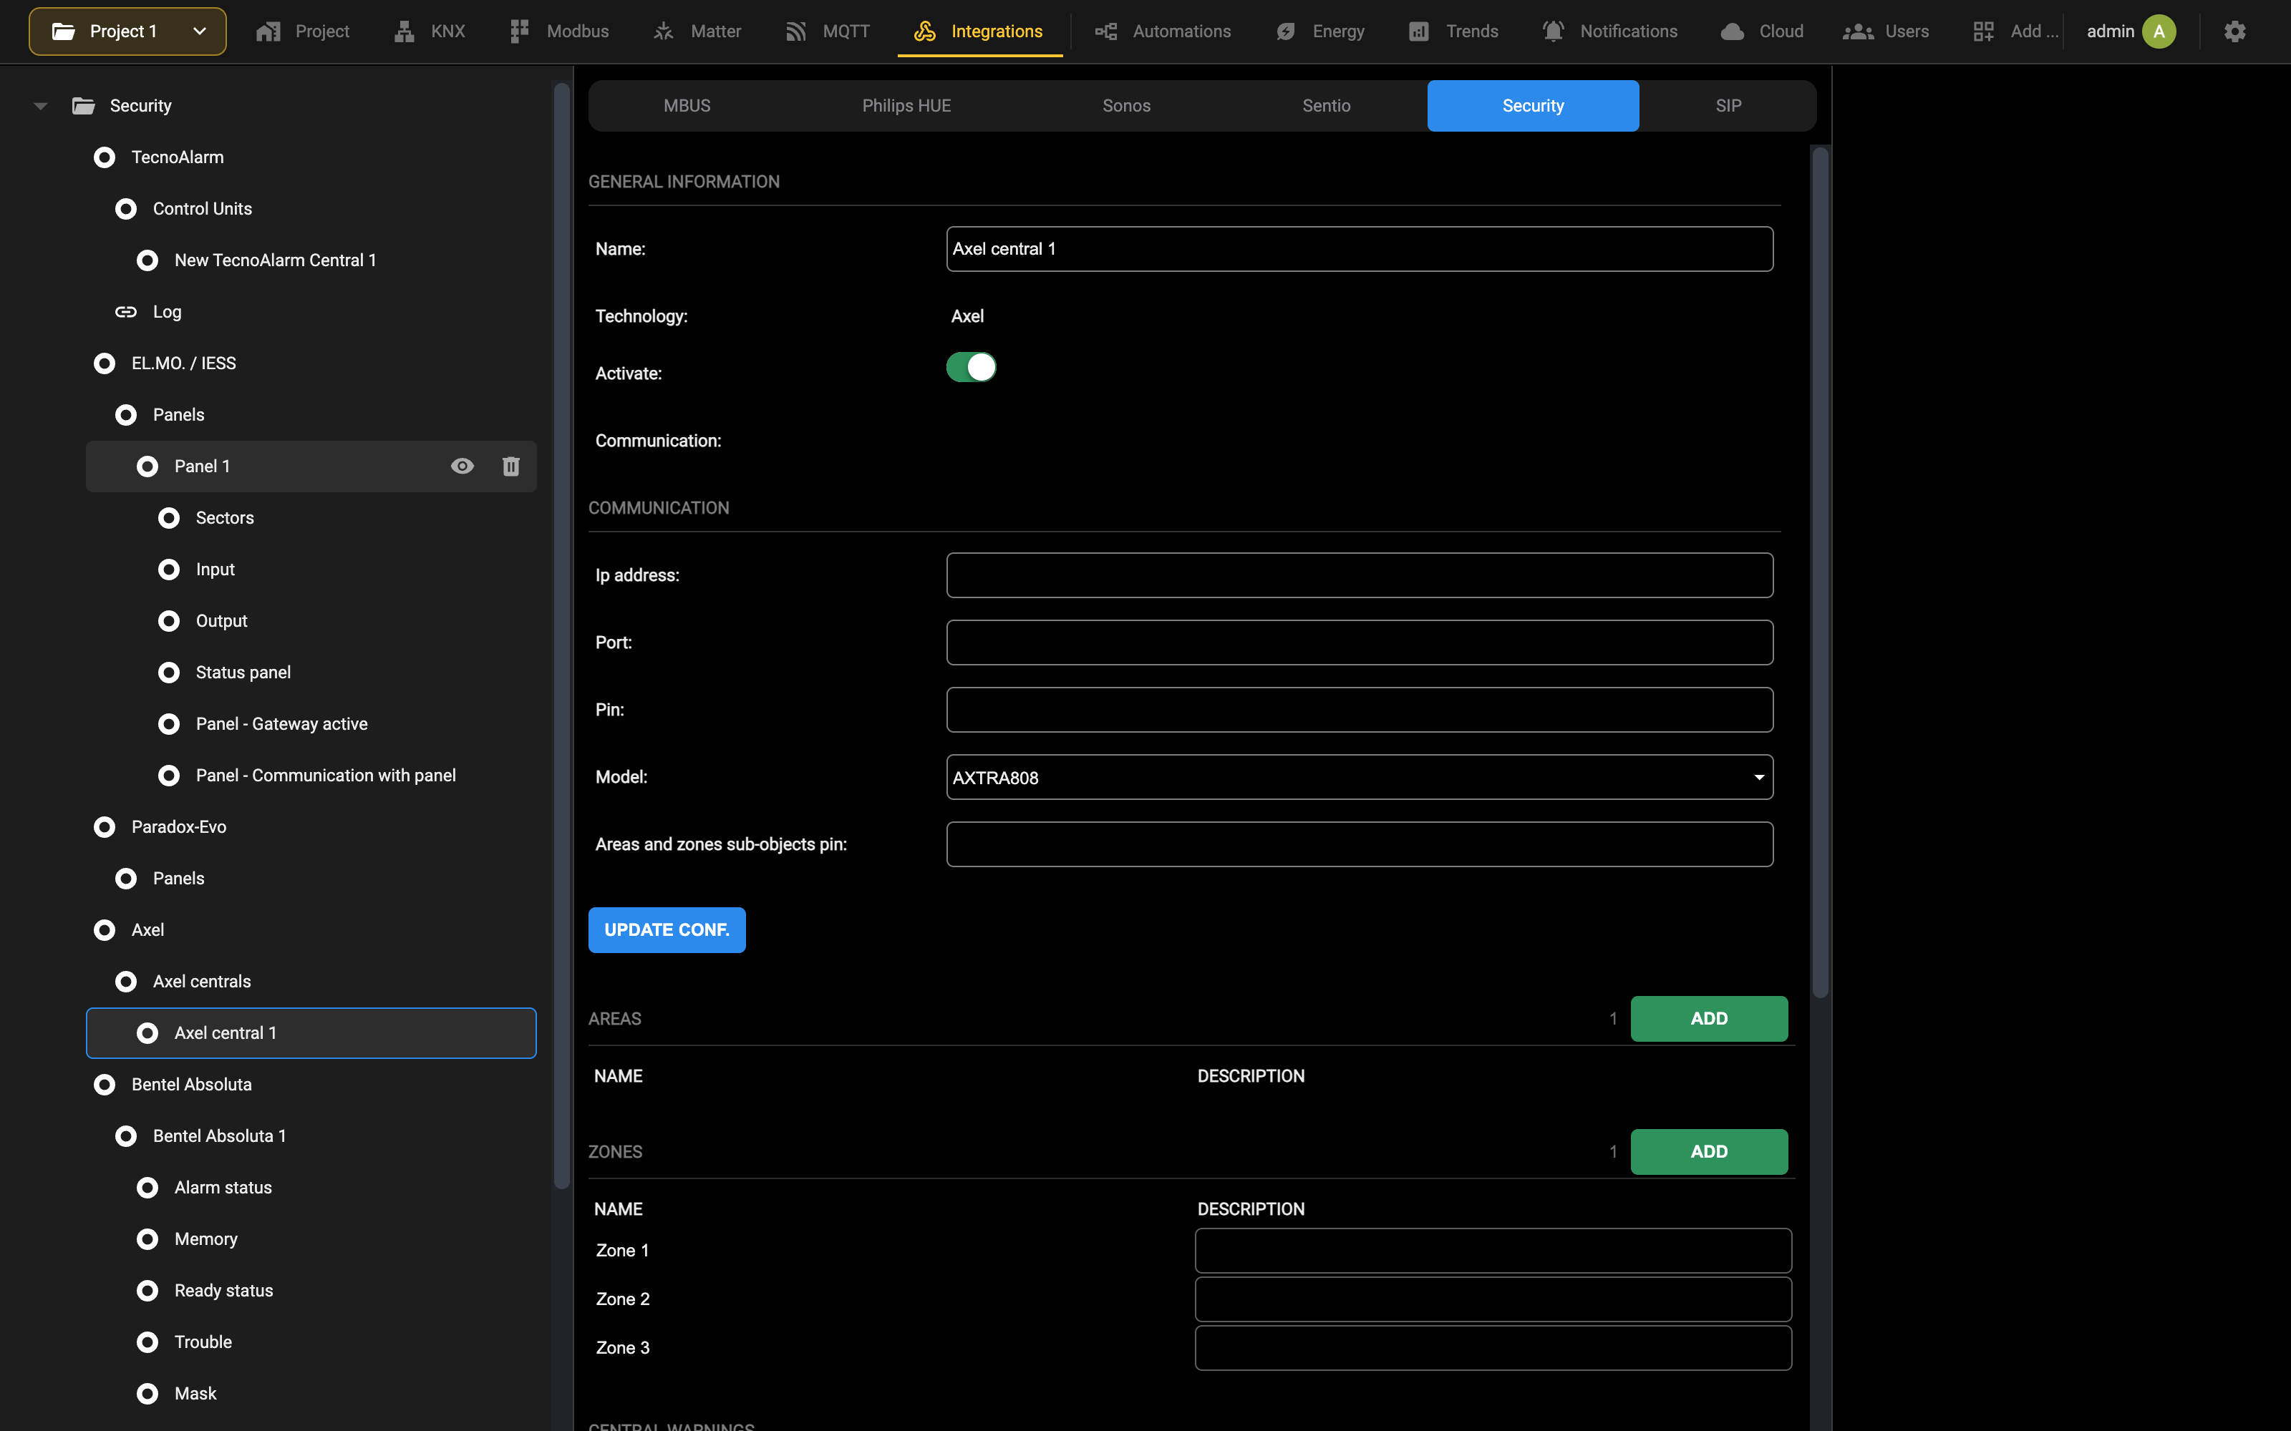Viewport: 2291px width, 1431px height.
Task: Click the Ip address input field
Action: tap(1360, 575)
